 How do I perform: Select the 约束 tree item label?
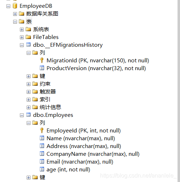(45, 84)
